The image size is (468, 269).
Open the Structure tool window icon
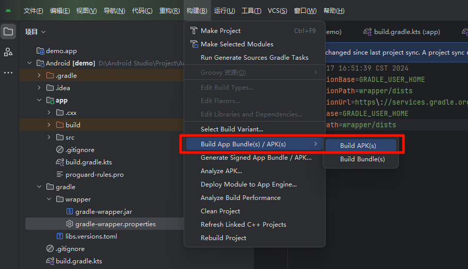point(8,52)
